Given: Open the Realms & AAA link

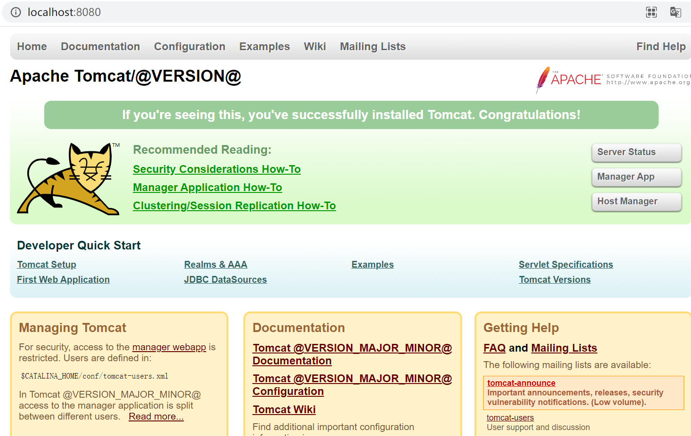Looking at the screenshot, I should pyautogui.click(x=216, y=265).
